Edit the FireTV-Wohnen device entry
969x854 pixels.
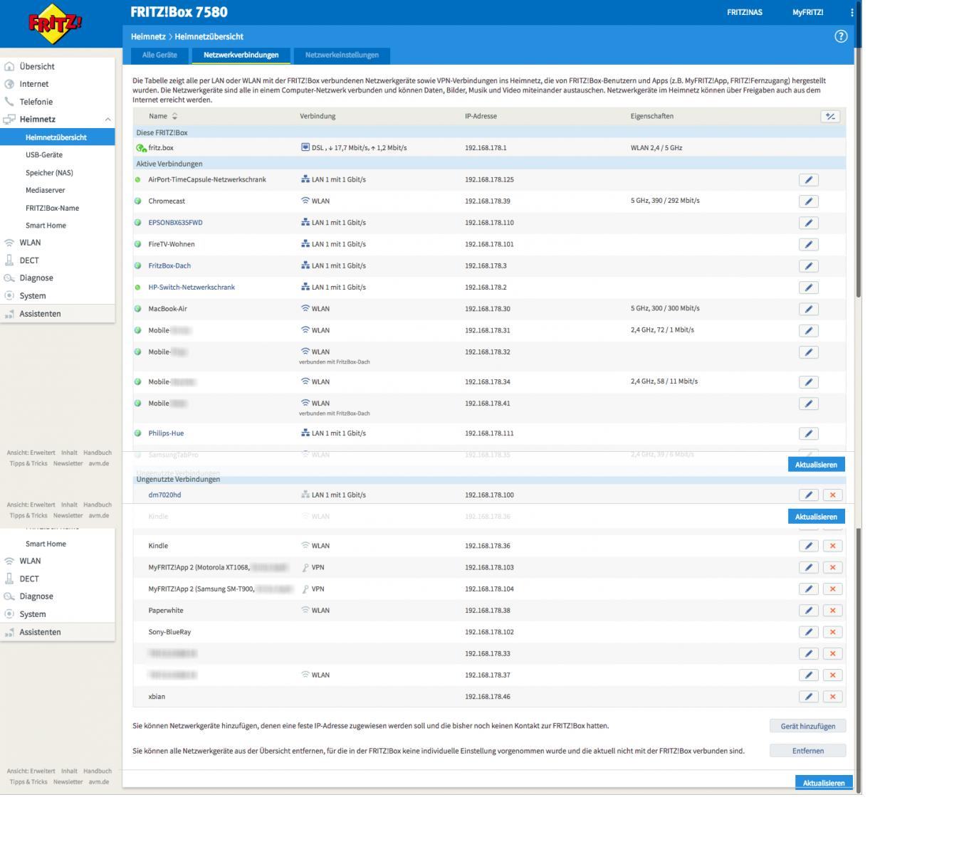(x=808, y=245)
